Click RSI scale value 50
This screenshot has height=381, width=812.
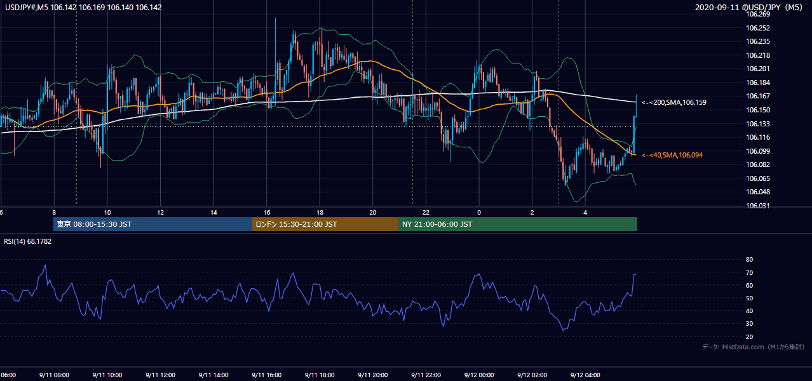(750, 298)
